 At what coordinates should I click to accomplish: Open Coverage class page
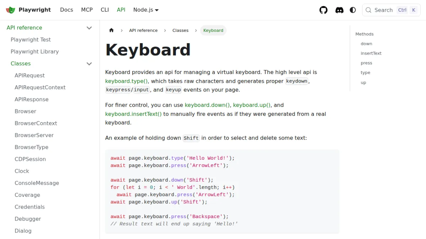(x=27, y=195)
